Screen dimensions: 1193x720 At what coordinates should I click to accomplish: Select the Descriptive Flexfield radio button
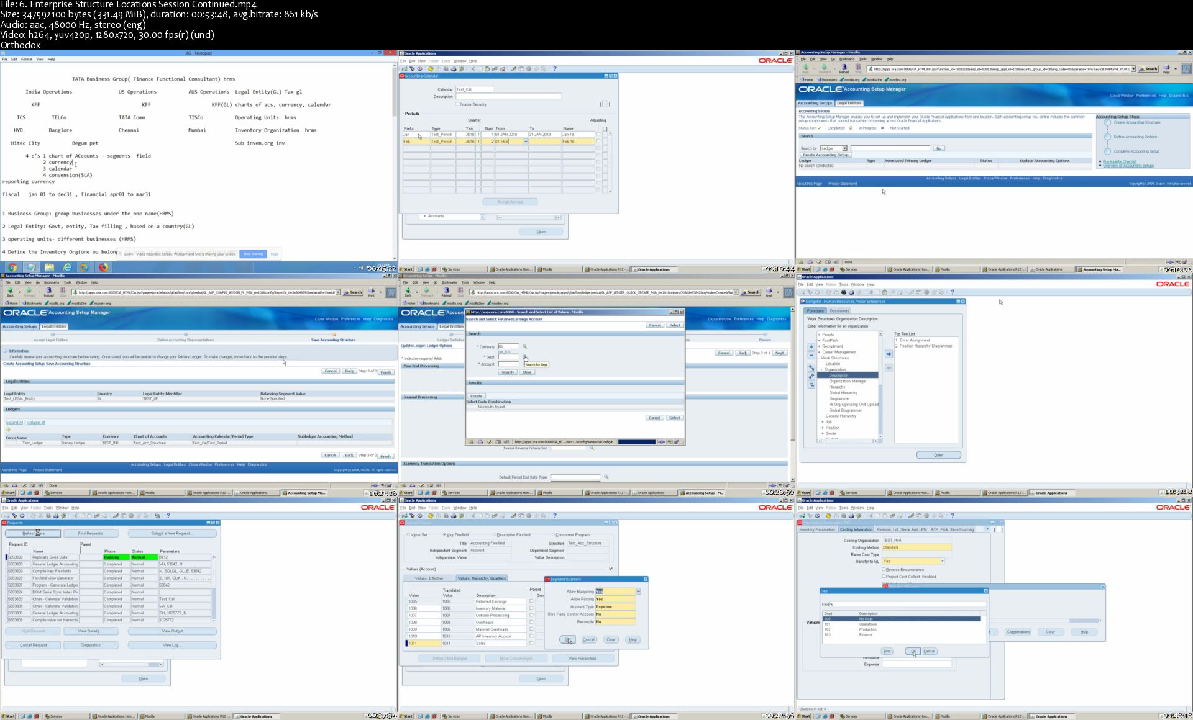pos(495,534)
